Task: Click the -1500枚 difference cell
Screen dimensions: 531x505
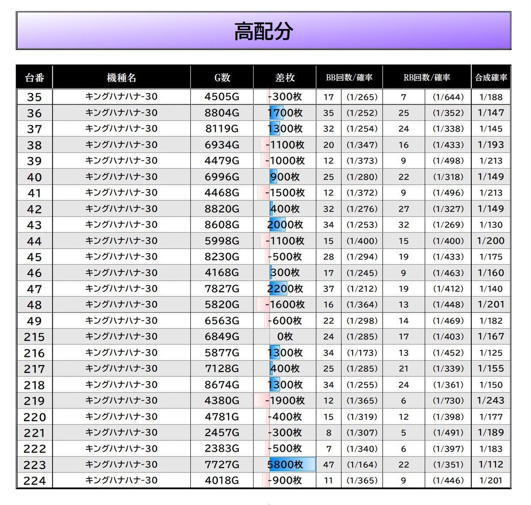Action: (x=285, y=193)
